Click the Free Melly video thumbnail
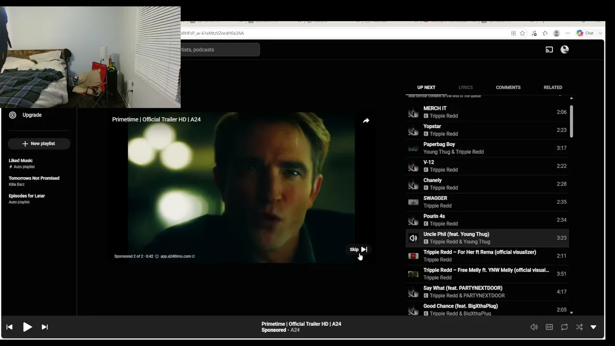 413,274
